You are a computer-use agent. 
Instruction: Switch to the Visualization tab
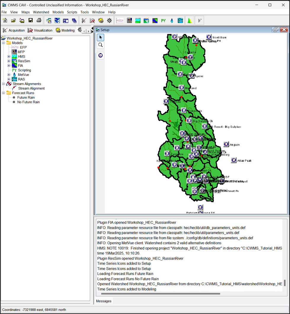pos(40,30)
